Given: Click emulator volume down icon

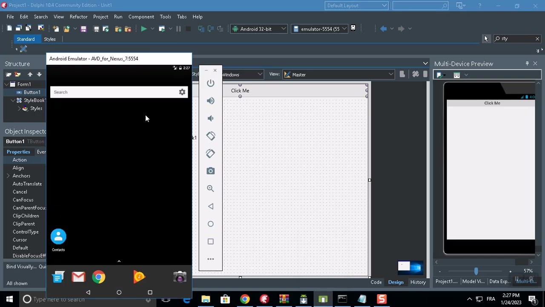Looking at the screenshot, I should (210, 119).
